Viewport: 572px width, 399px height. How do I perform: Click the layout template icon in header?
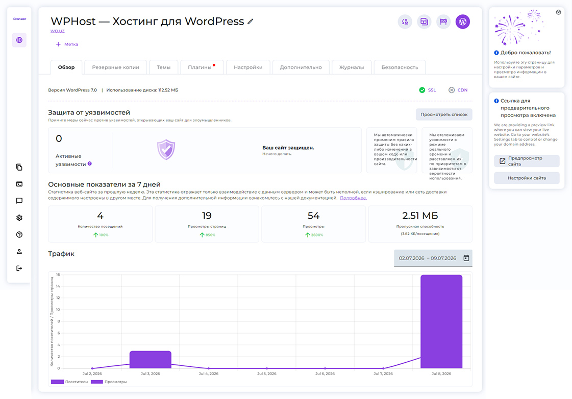pos(424,22)
